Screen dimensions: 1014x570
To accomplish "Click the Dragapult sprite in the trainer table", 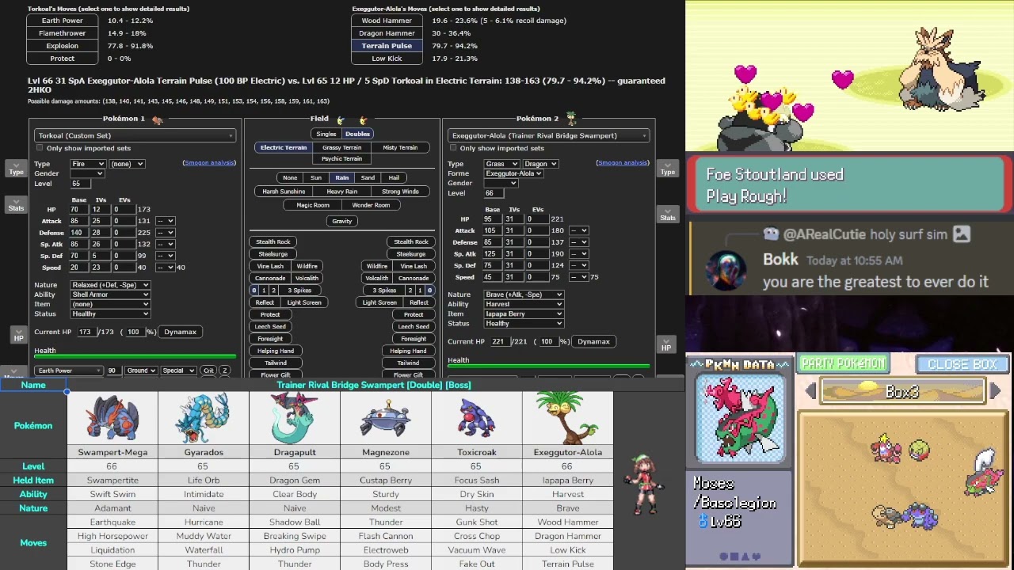I will click(x=295, y=418).
